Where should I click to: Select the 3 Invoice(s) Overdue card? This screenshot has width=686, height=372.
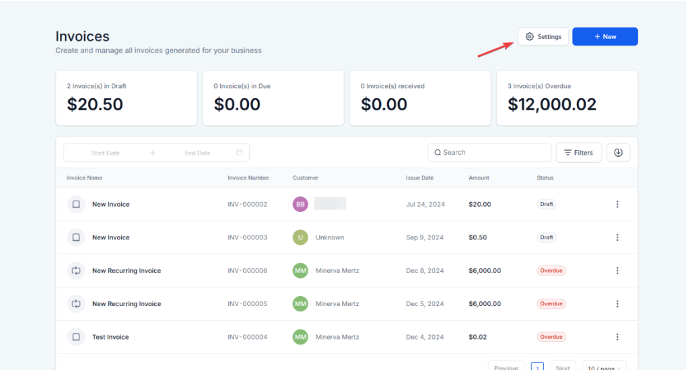click(x=567, y=98)
